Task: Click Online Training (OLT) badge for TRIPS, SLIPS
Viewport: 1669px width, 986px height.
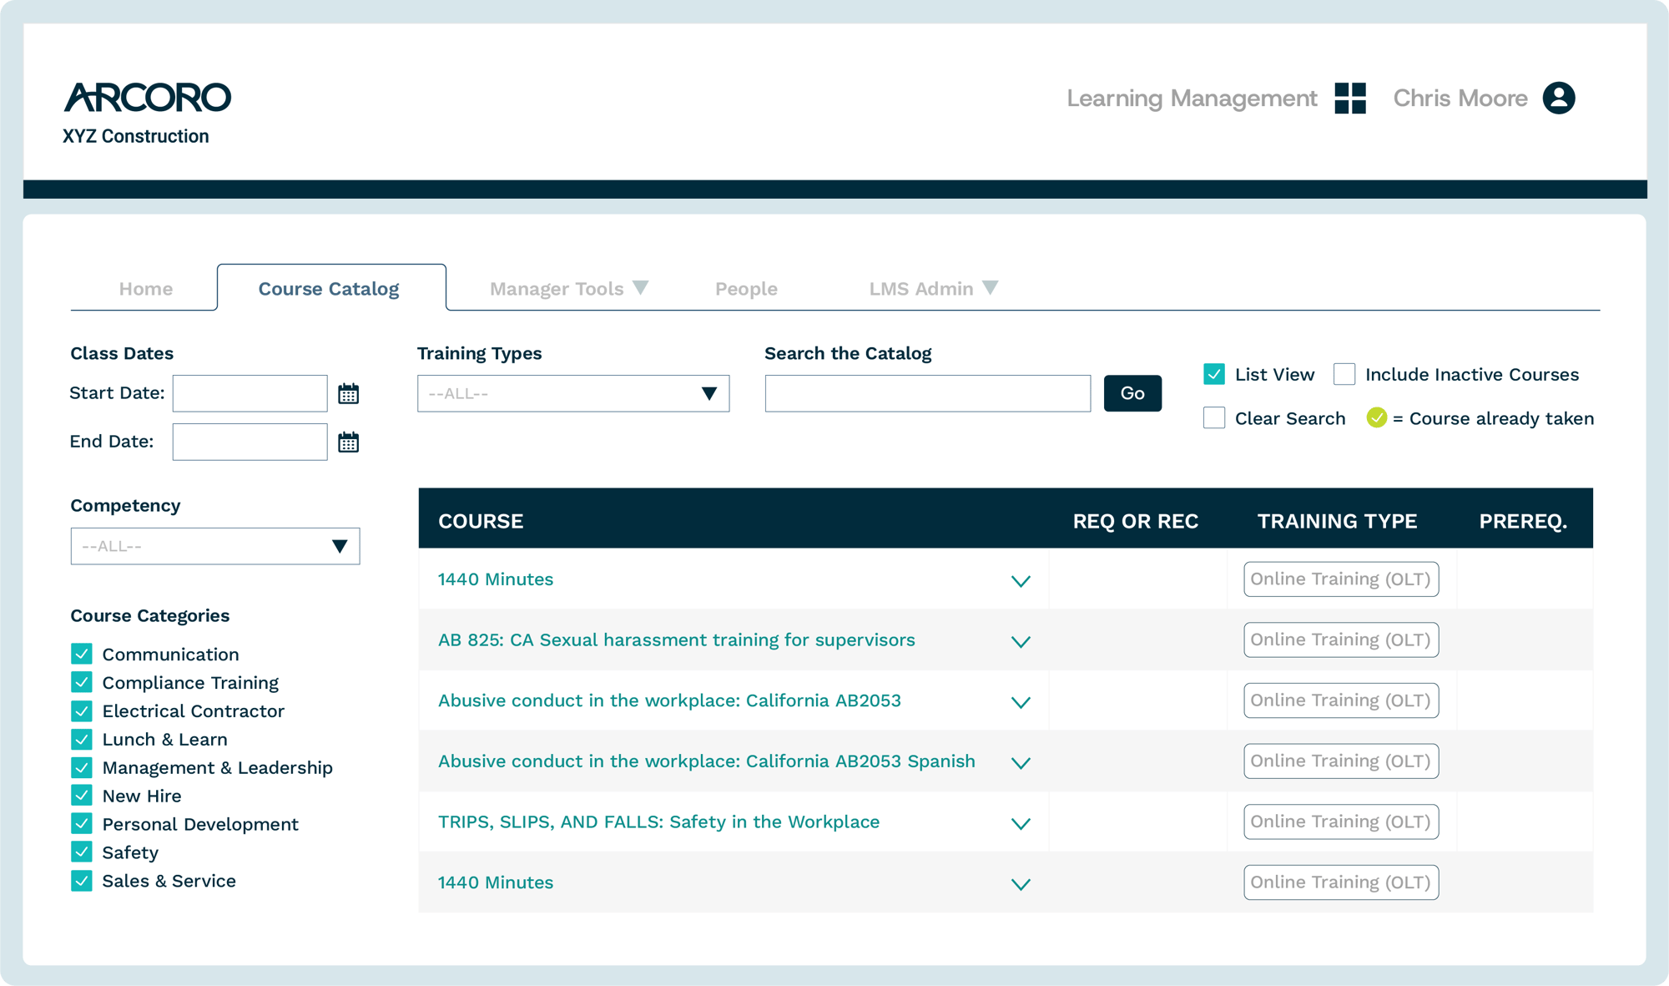Action: [1341, 822]
